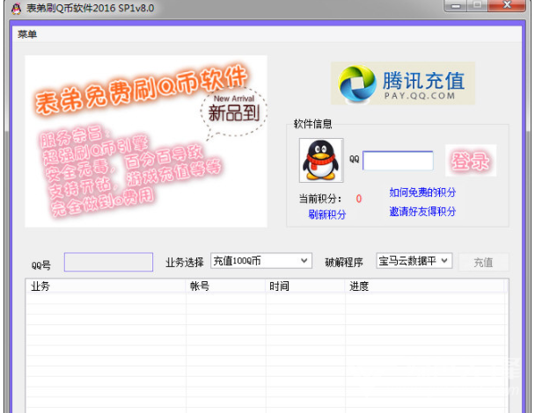
Task: Close the application window
Action: pos(507,5)
